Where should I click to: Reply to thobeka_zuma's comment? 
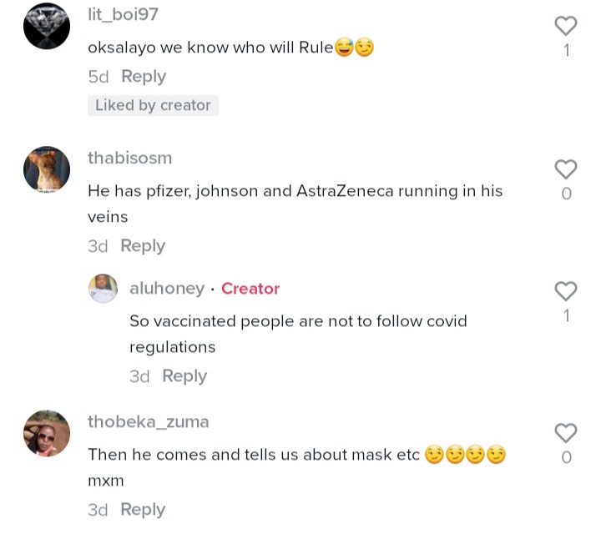pos(143,510)
